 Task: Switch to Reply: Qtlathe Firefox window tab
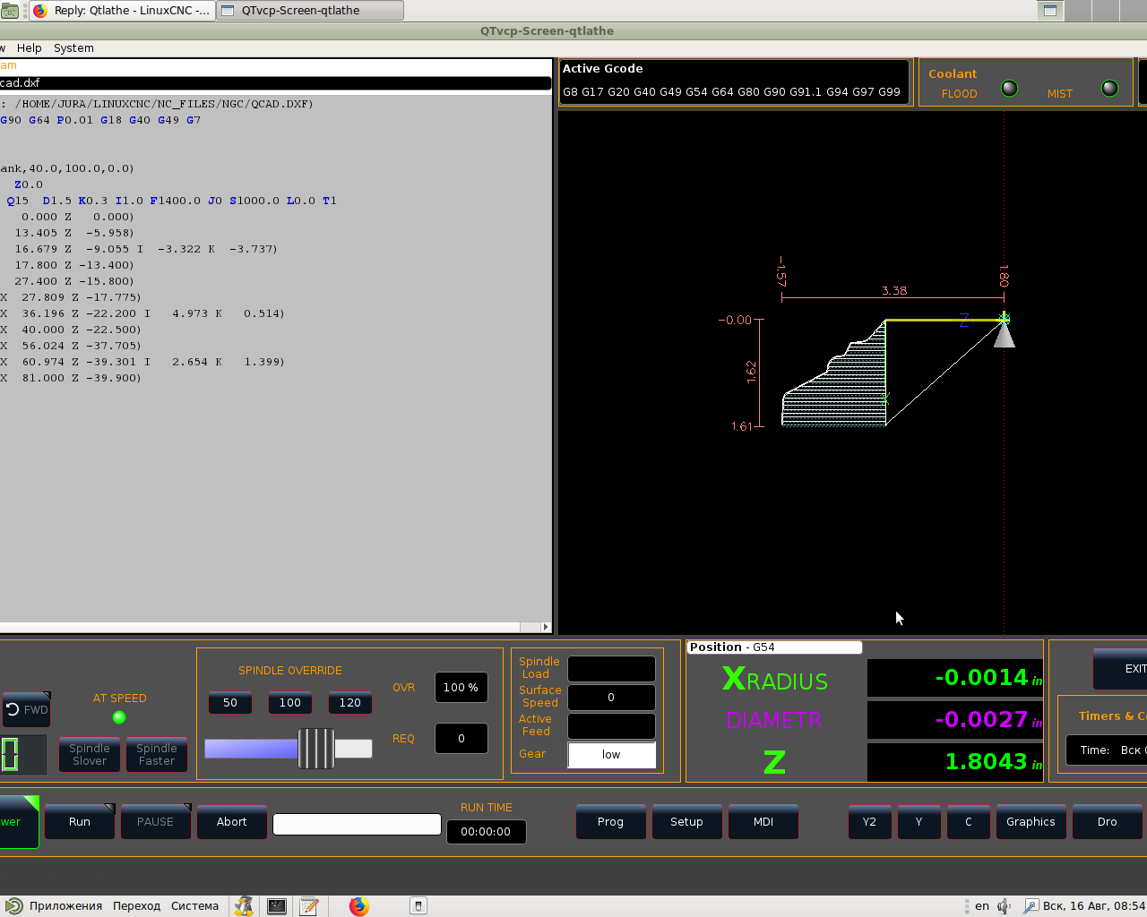pyautogui.click(x=122, y=11)
